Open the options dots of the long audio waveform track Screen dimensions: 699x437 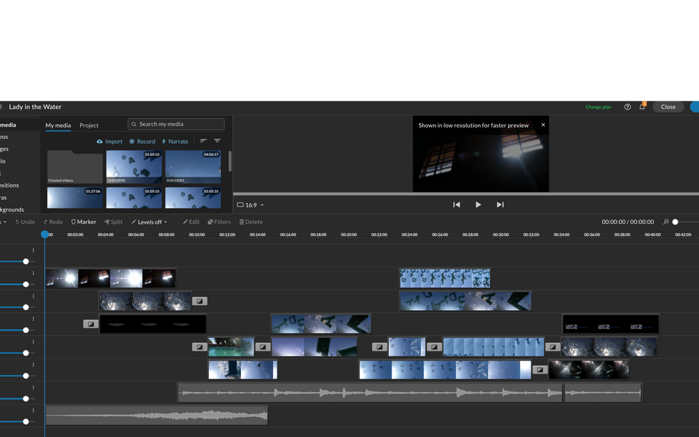[x=34, y=388]
